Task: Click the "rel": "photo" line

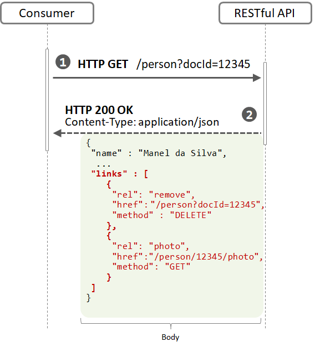Action: [151, 246]
